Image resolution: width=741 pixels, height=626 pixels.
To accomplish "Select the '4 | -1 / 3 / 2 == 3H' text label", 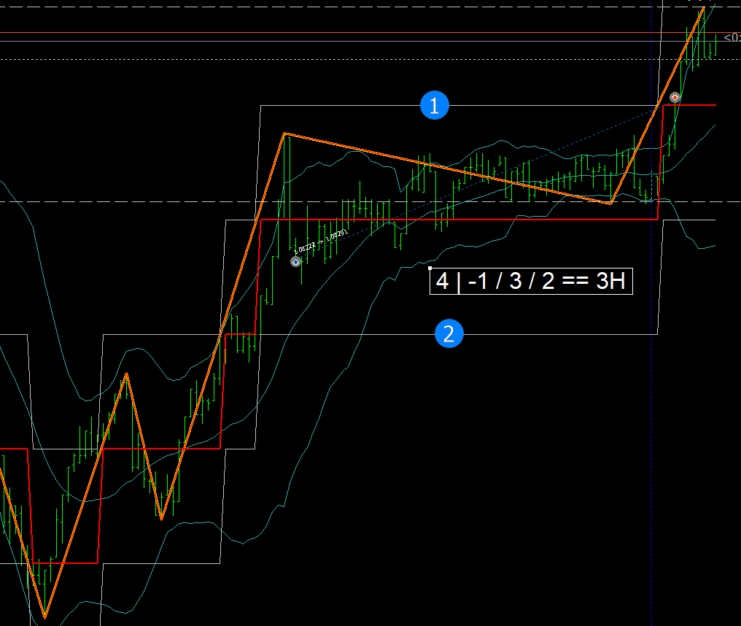I will click(x=531, y=281).
